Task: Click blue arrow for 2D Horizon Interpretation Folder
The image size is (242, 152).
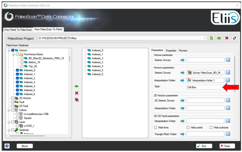Action: (182, 108)
